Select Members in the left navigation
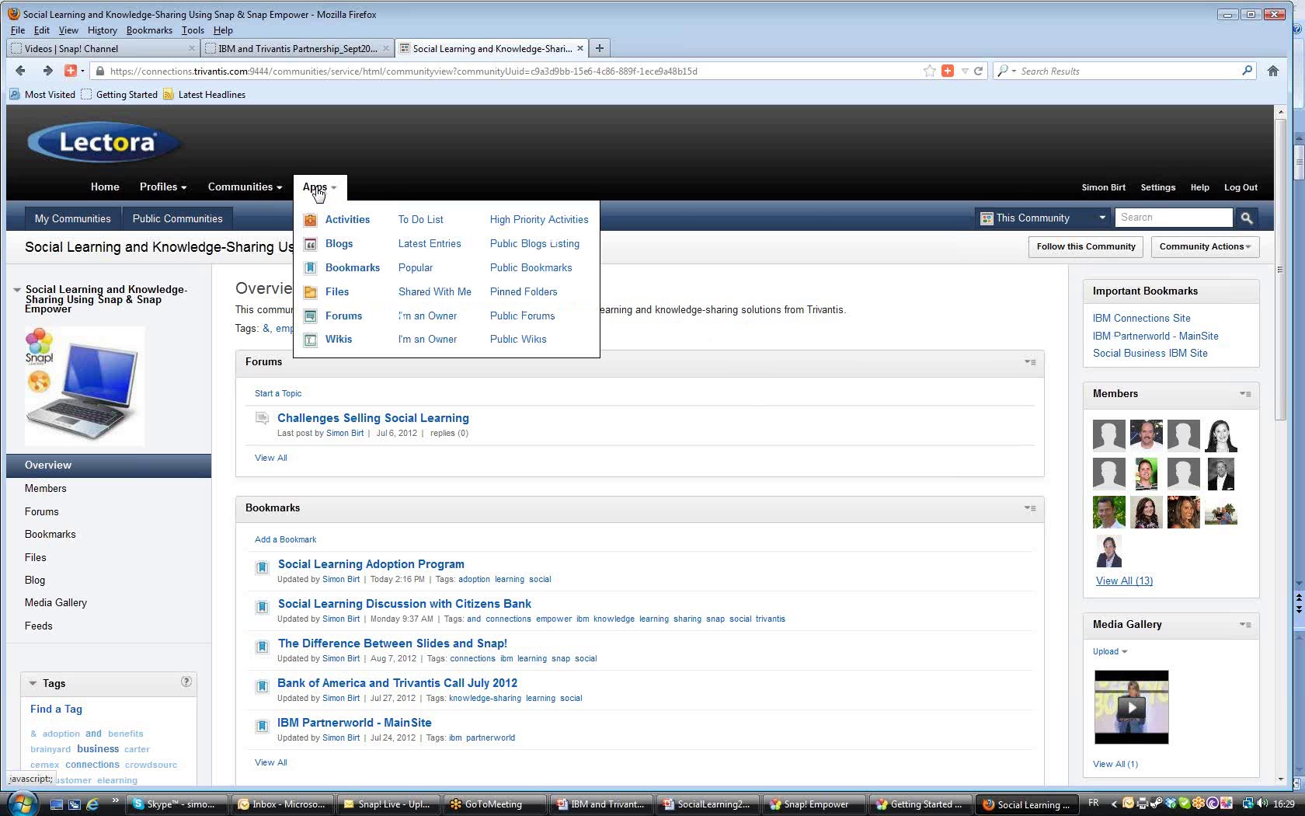 pyautogui.click(x=46, y=489)
